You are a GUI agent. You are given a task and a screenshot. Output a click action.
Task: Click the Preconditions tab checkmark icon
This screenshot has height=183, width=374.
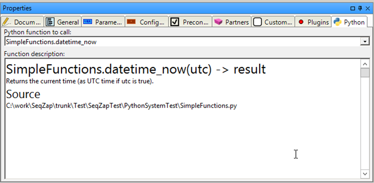coord(175,22)
